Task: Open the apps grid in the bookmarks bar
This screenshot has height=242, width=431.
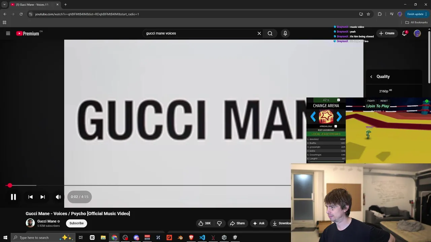Action: pos(4,23)
